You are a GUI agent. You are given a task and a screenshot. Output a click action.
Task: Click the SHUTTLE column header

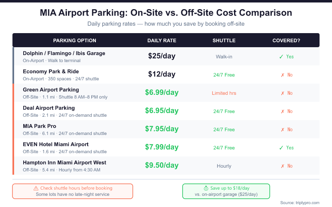(x=224, y=41)
